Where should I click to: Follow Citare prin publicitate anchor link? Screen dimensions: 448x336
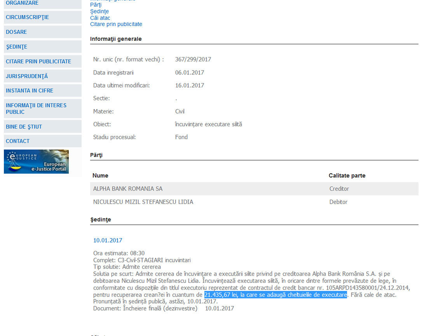point(116,24)
